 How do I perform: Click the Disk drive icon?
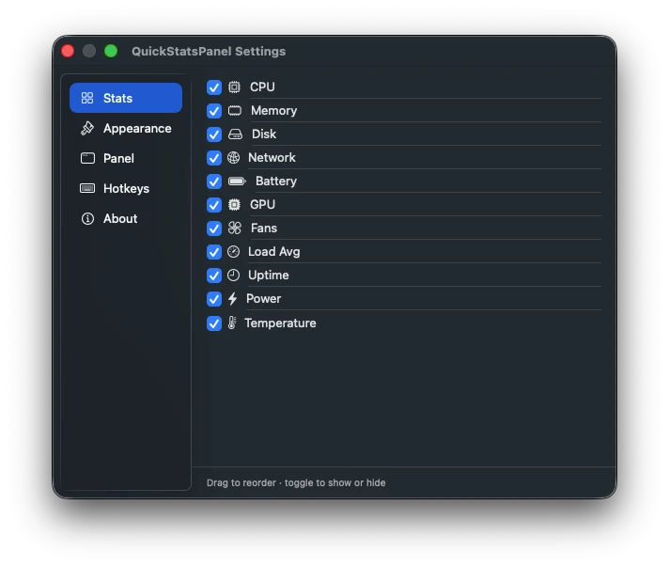pyautogui.click(x=235, y=134)
